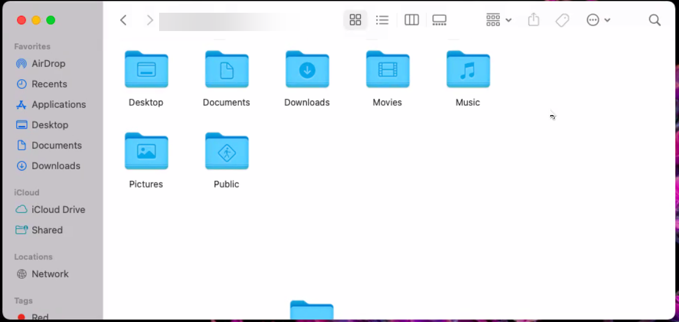Open the Group By dropdown
The width and height of the screenshot is (679, 322).
[499, 20]
